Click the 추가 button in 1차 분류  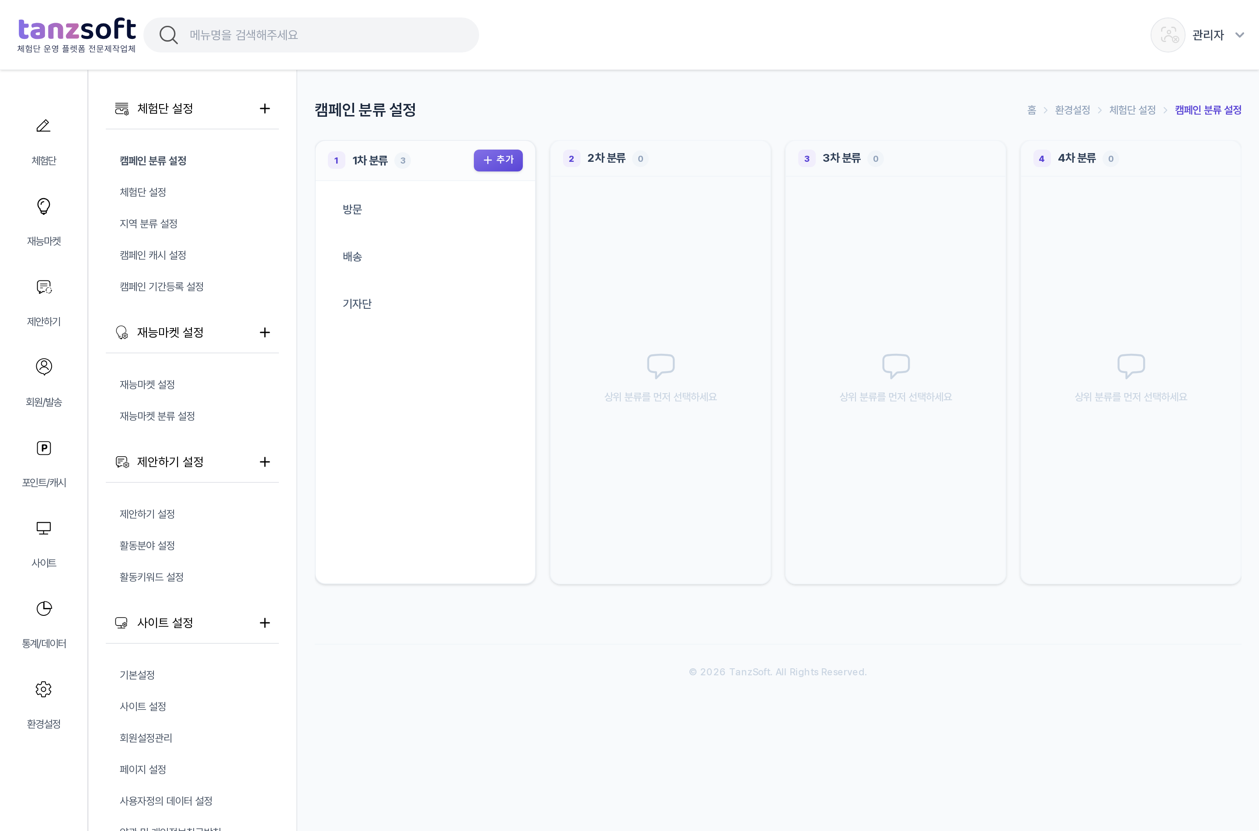498,160
